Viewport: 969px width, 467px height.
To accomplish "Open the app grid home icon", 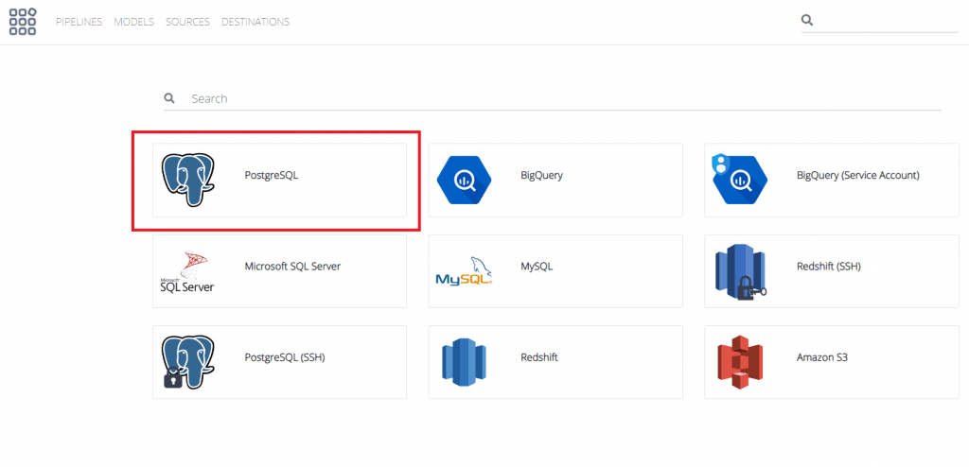I will click(23, 22).
